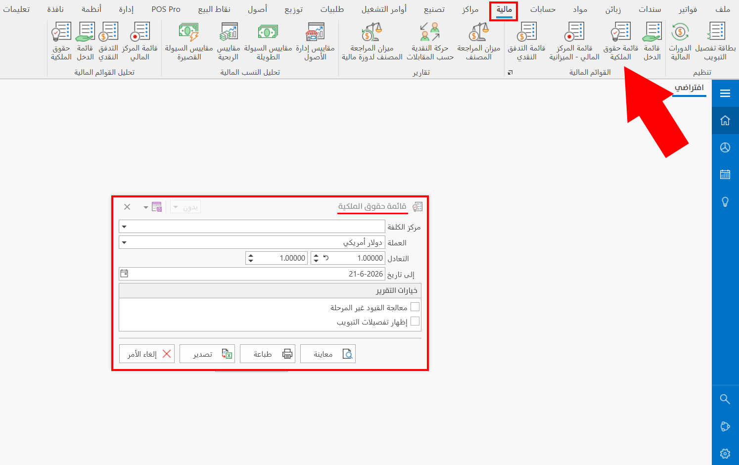Open حقوق الملكية in تحليل القوائم المالية group
This screenshot has height=465, width=739.
pos(61,42)
